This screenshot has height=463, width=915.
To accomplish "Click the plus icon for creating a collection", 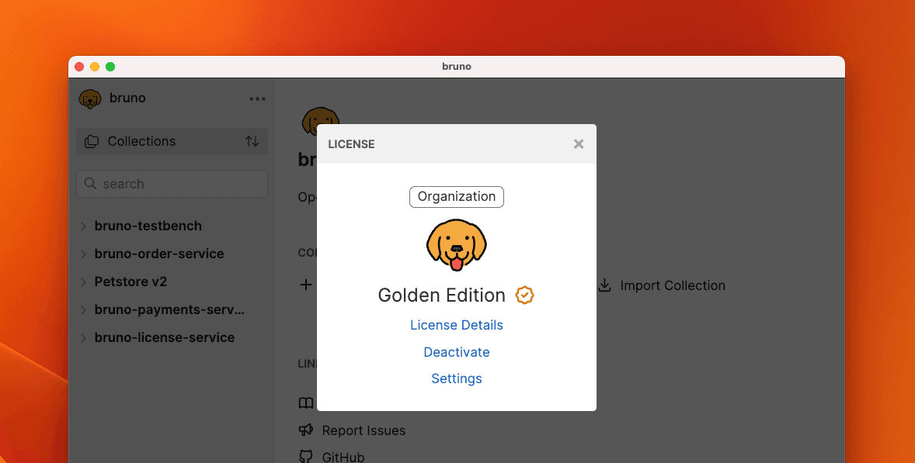I will 306,285.
